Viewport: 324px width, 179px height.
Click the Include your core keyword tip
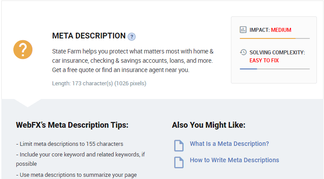(x=81, y=159)
